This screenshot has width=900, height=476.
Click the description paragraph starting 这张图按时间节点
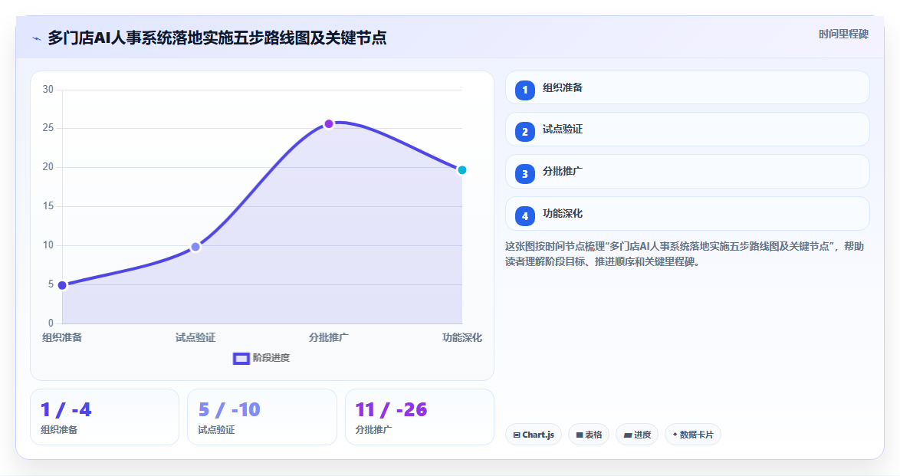coord(685,254)
